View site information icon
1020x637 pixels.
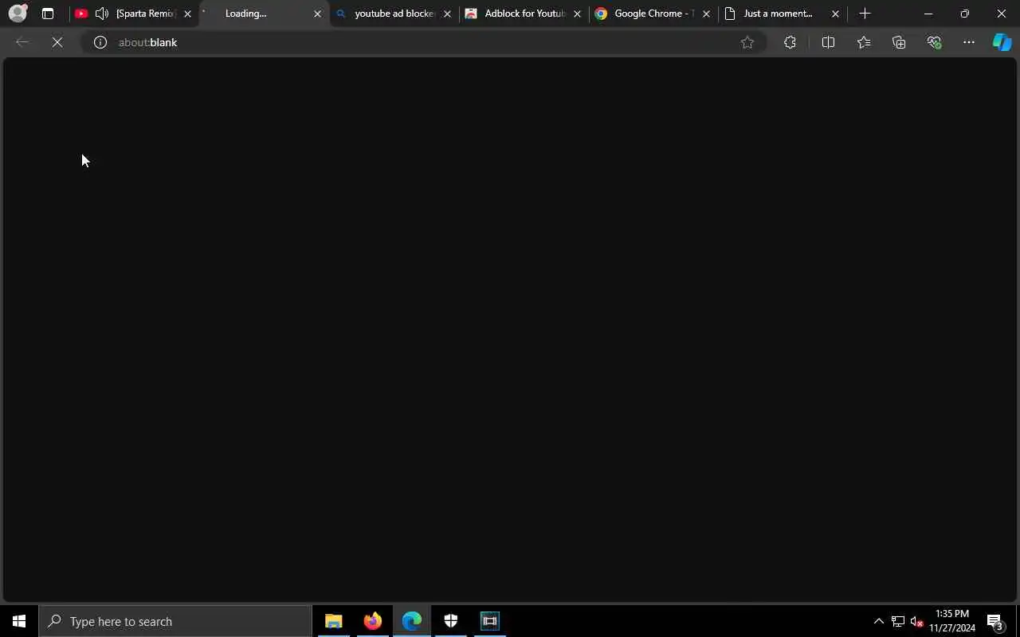(x=100, y=42)
